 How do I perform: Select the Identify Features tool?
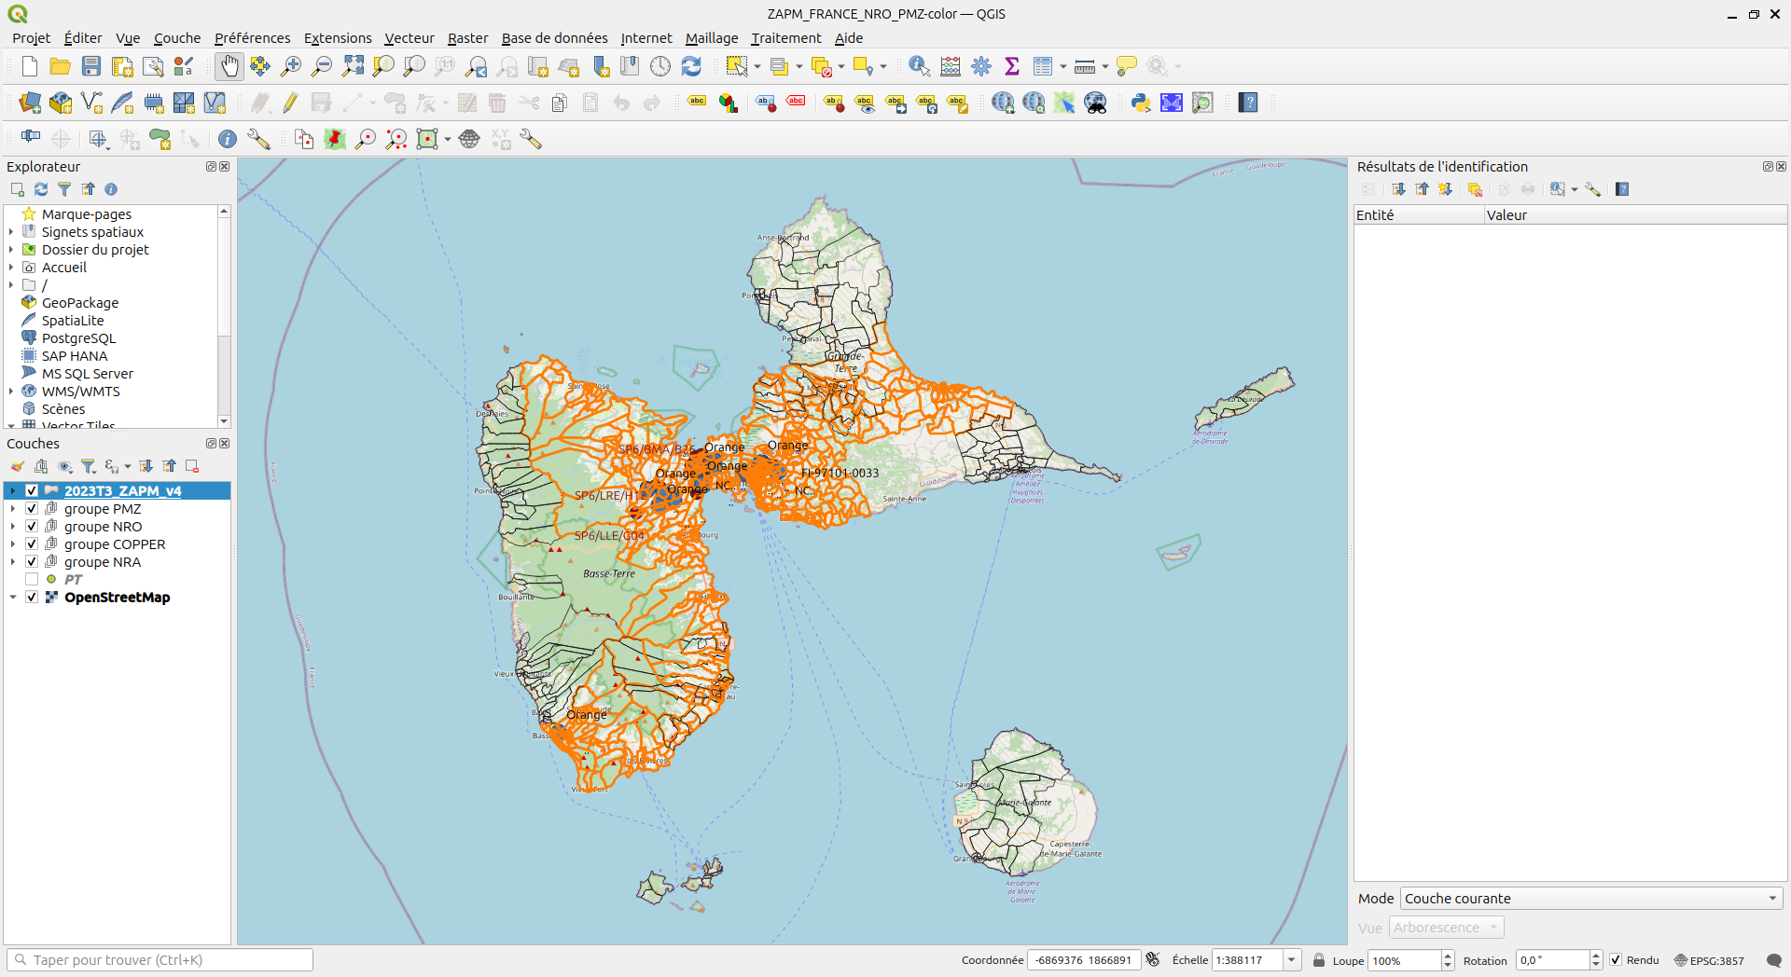coord(920,66)
